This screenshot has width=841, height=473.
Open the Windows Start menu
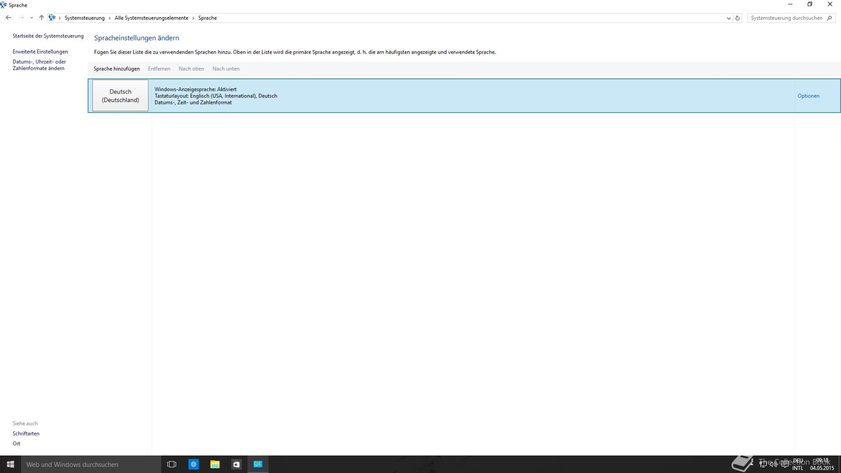point(11,464)
